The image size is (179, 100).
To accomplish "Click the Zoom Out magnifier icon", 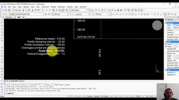I will 99,10.
